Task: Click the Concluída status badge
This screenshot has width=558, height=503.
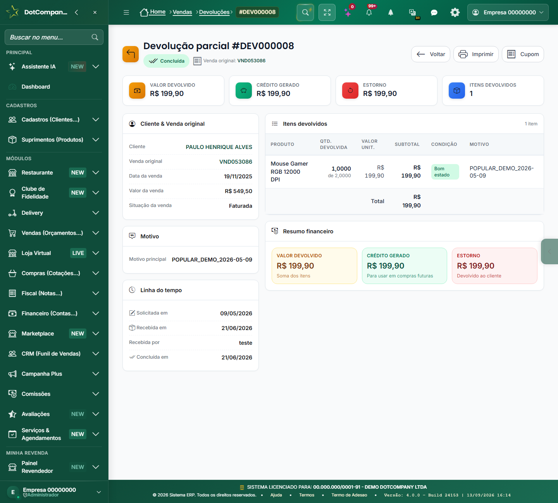Action: pyautogui.click(x=166, y=61)
